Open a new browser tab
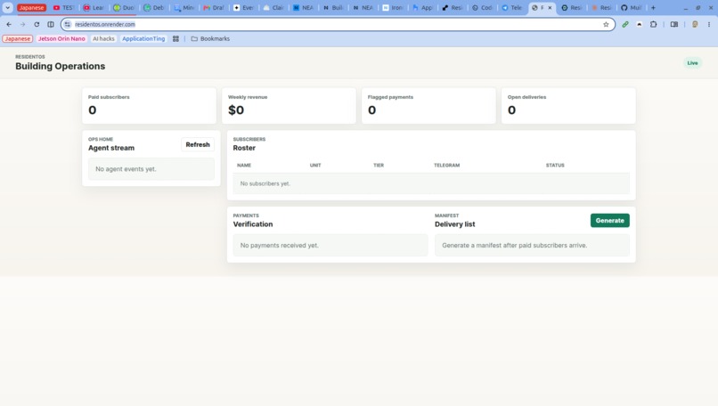The image size is (718, 406). point(654,8)
